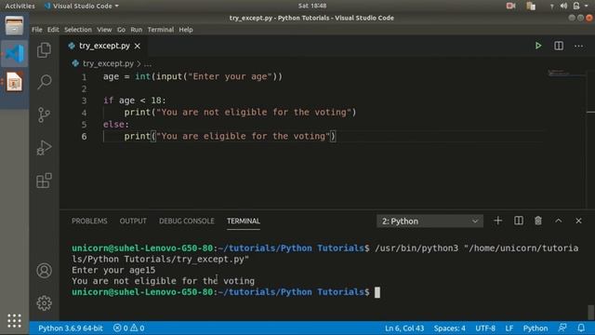Switch to the OUTPUT tab
595x335 pixels.
pos(133,221)
